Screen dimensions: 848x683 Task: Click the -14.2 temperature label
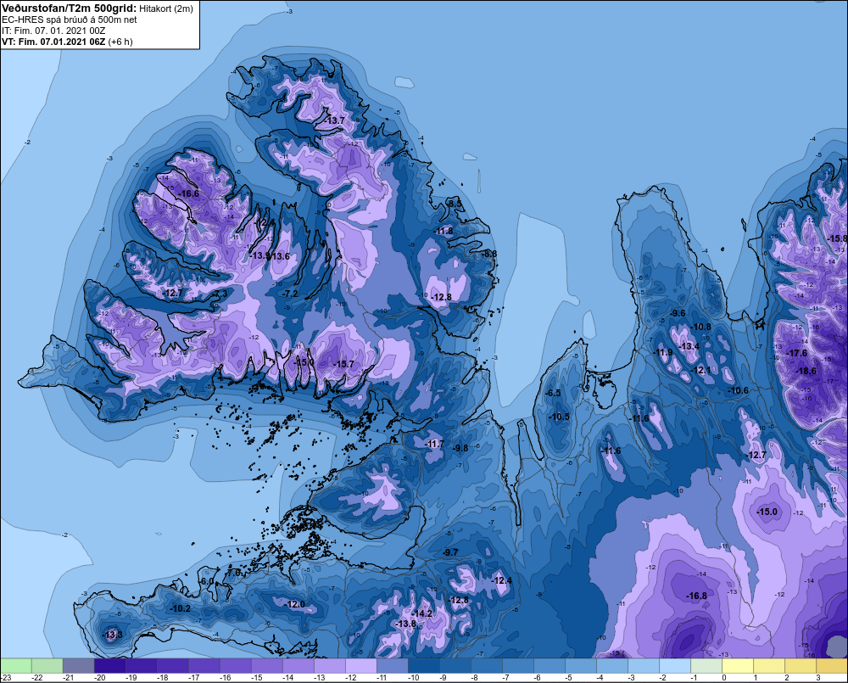[x=422, y=613]
